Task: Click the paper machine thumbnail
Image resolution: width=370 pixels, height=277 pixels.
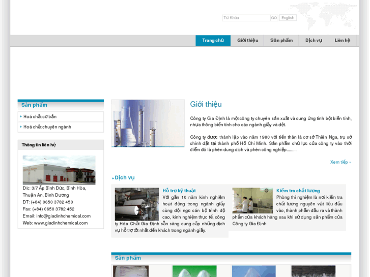Action: pyautogui.click(x=137, y=204)
